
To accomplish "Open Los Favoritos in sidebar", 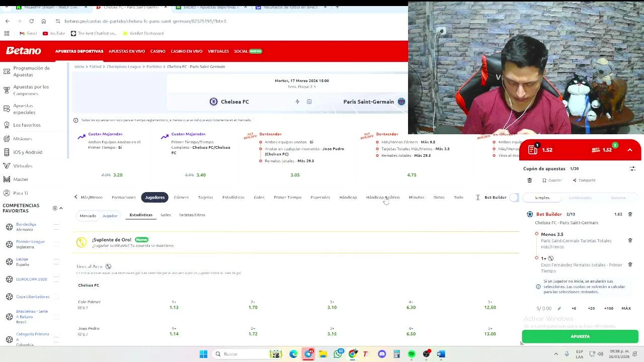I will click(x=27, y=125).
